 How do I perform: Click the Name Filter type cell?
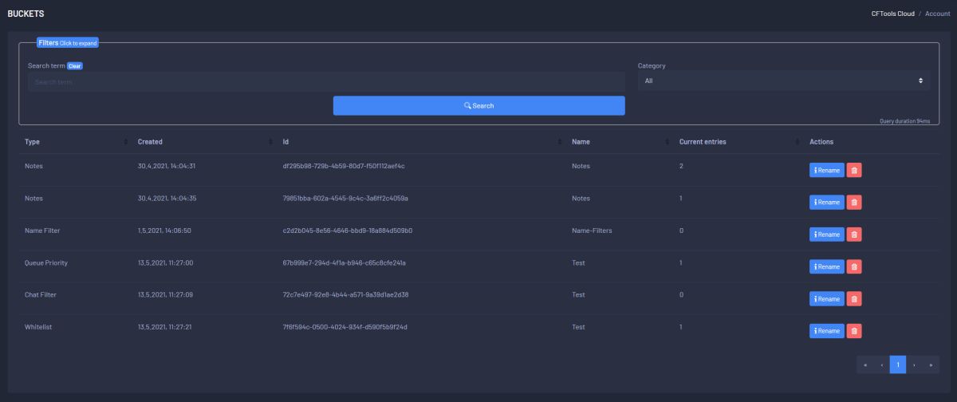tap(42, 231)
